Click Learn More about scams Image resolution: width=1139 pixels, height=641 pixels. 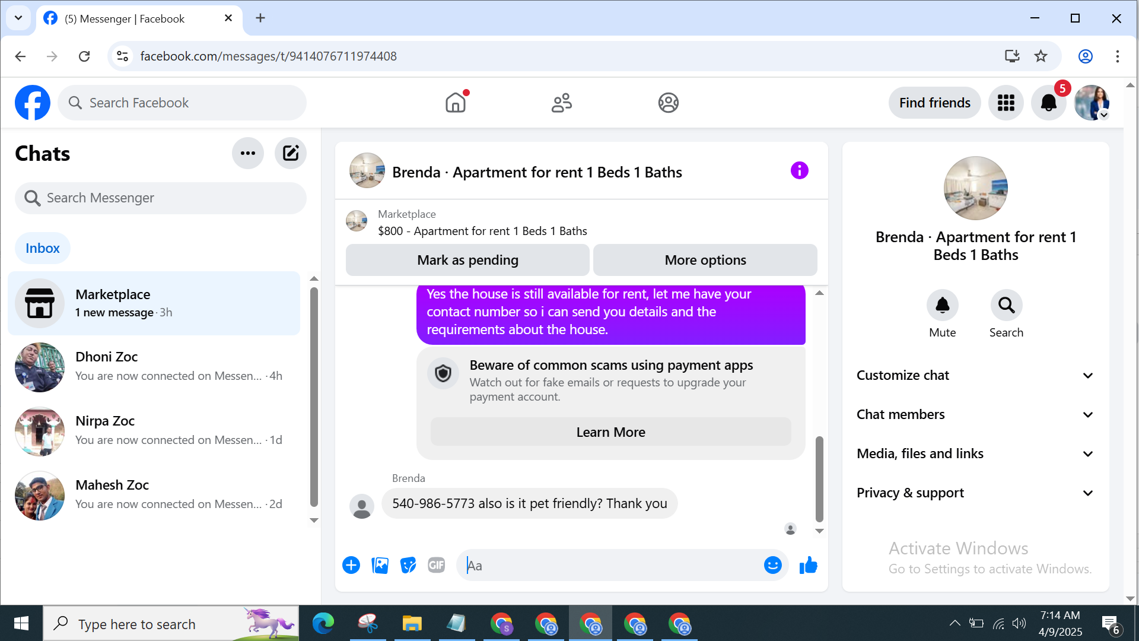coord(611,432)
